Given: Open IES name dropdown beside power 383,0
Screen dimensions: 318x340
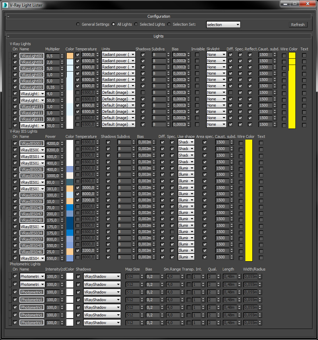Looking at the screenshot, I should pyautogui.click(x=32, y=189).
